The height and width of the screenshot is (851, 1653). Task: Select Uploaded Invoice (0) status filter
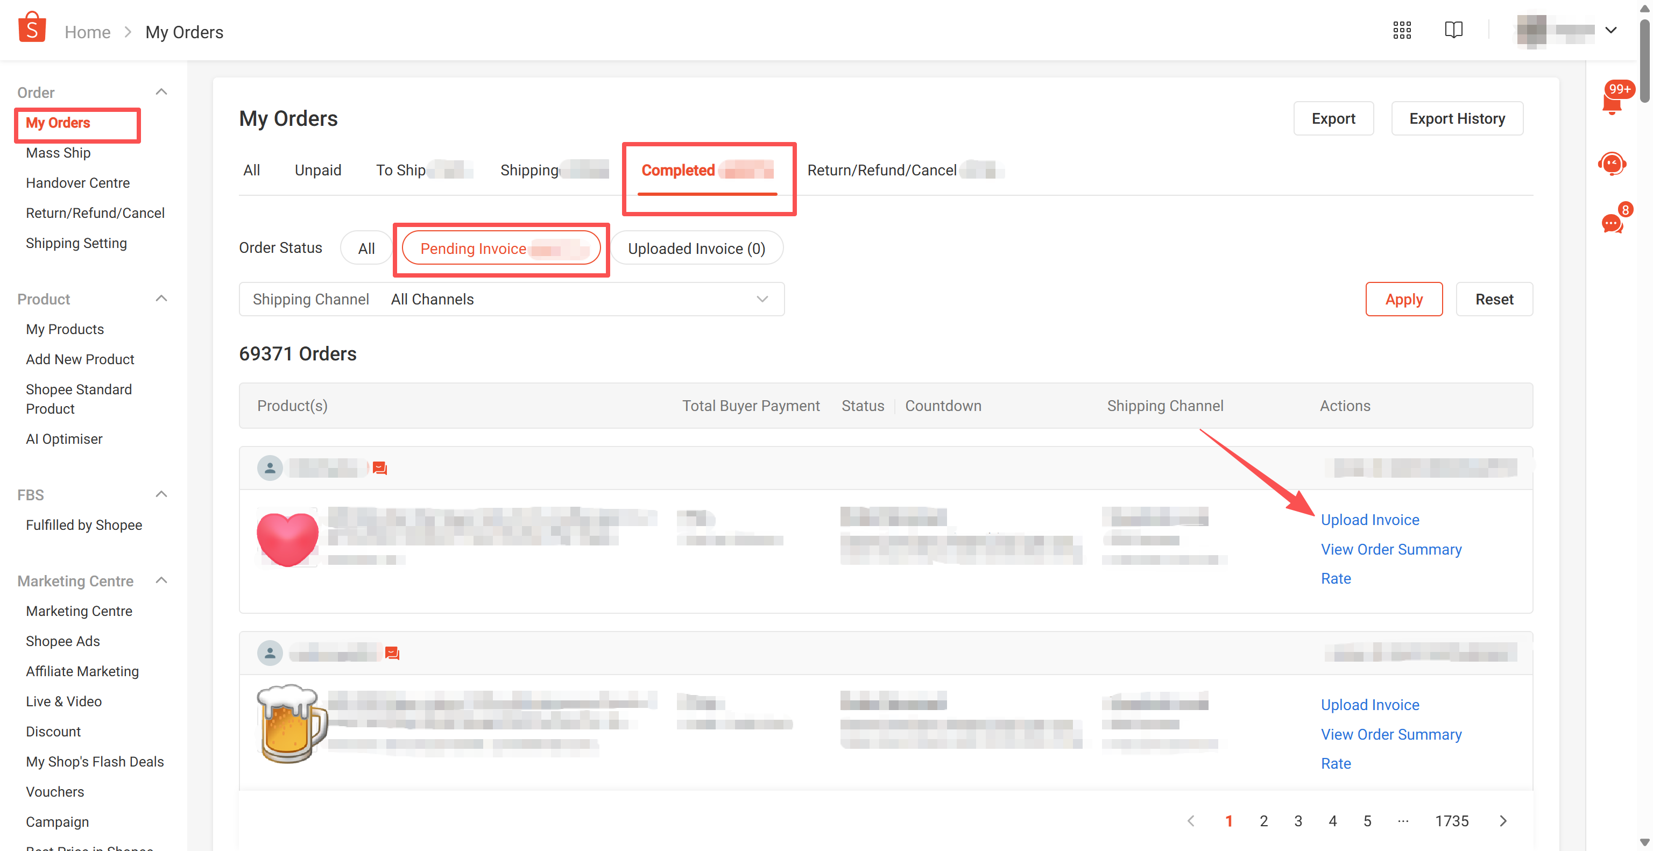point(696,248)
